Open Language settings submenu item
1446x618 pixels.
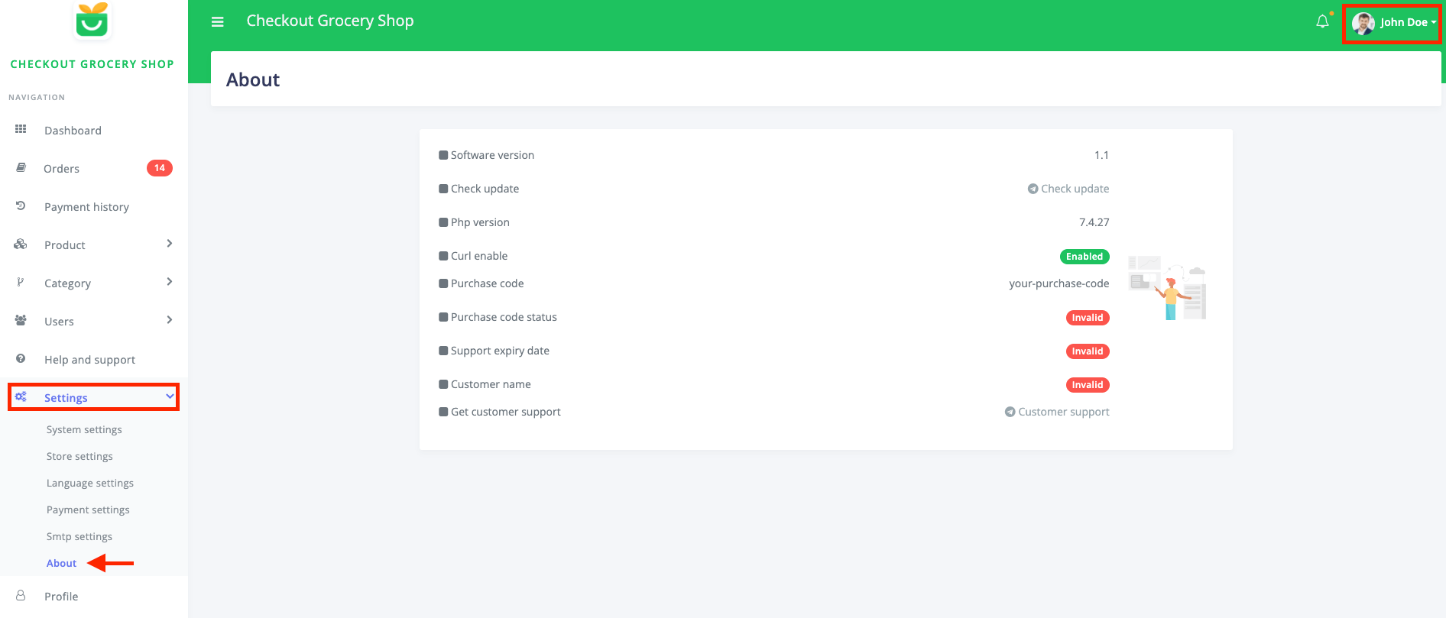pyautogui.click(x=90, y=483)
